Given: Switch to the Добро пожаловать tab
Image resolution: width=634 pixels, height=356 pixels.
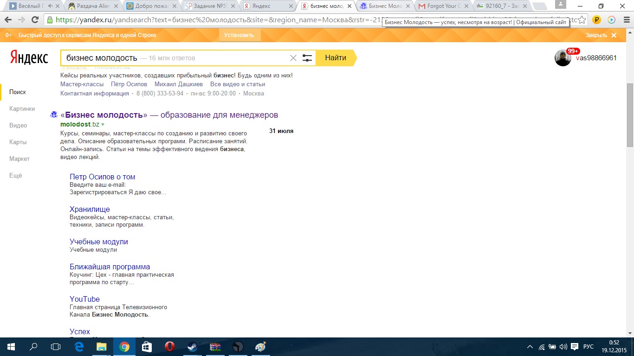Looking at the screenshot, I should pyautogui.click(x=149, y=6).
